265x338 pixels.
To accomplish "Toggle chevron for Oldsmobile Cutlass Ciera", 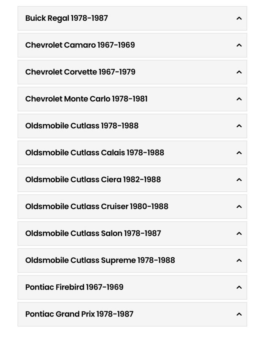I will 239,180.
